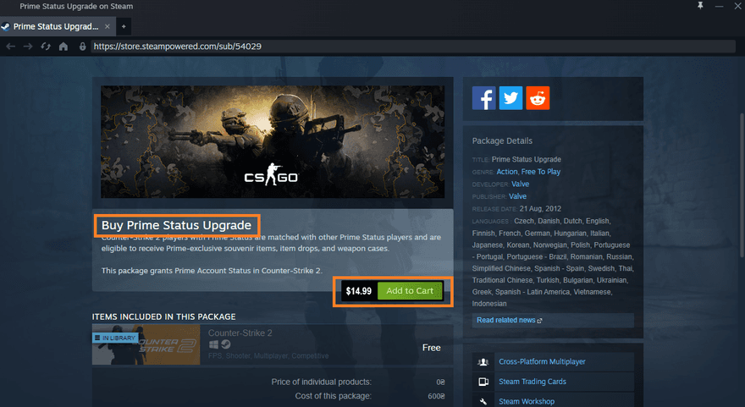
Task: Open Valve developer link
Action: (x=520, y=184)
